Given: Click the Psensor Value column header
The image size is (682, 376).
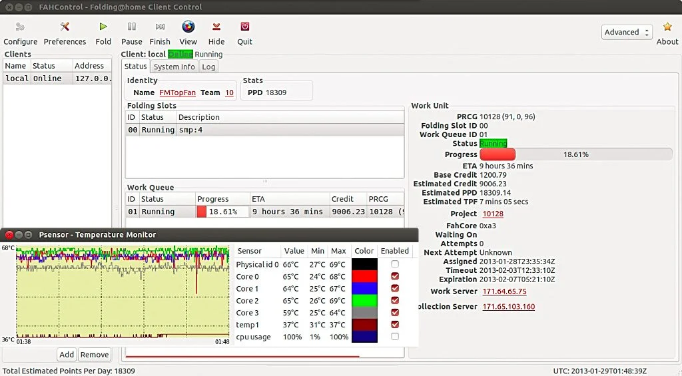Looking at the screenshot, I should tap(294, 251).
